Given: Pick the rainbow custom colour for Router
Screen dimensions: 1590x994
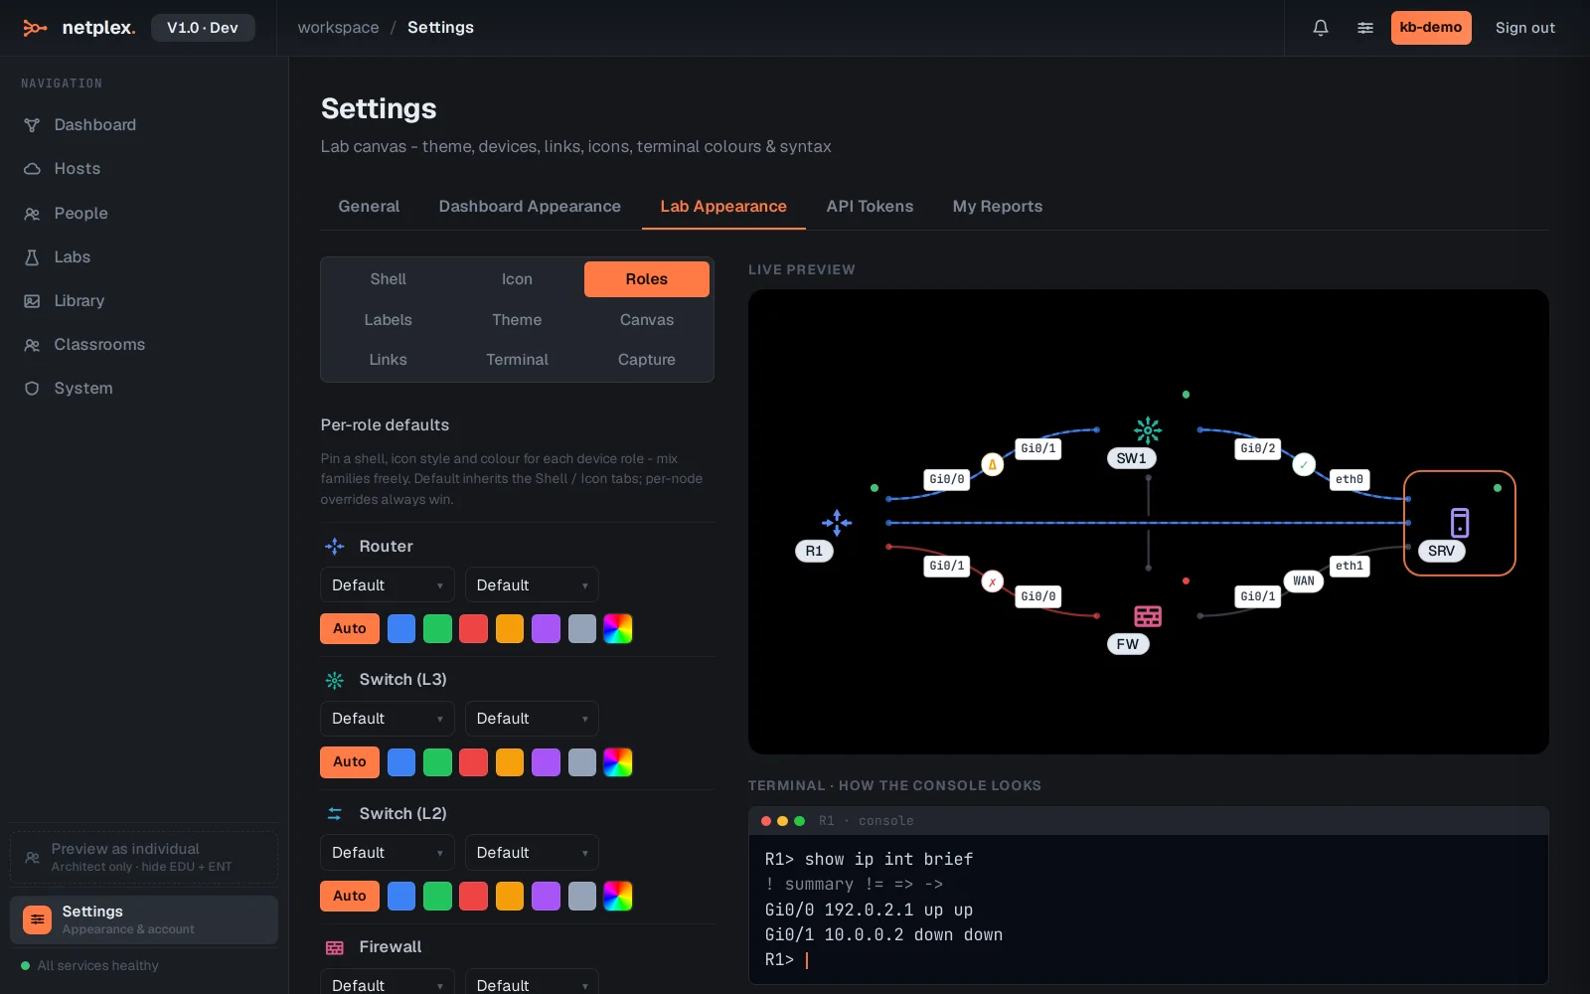Looking at the screenshot, I should point(617,628).
